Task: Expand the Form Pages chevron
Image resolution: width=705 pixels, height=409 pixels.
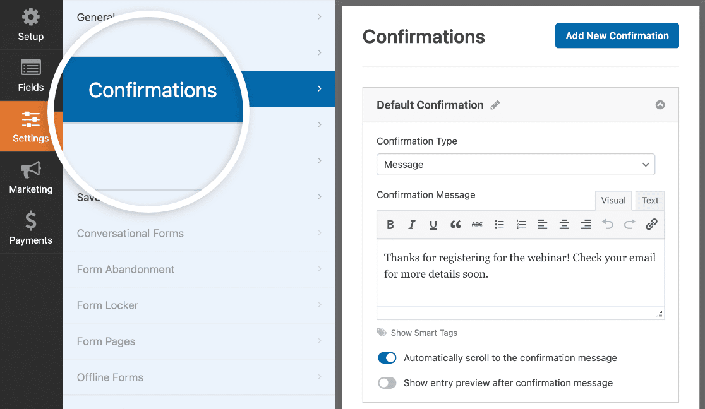Action: 319,341
